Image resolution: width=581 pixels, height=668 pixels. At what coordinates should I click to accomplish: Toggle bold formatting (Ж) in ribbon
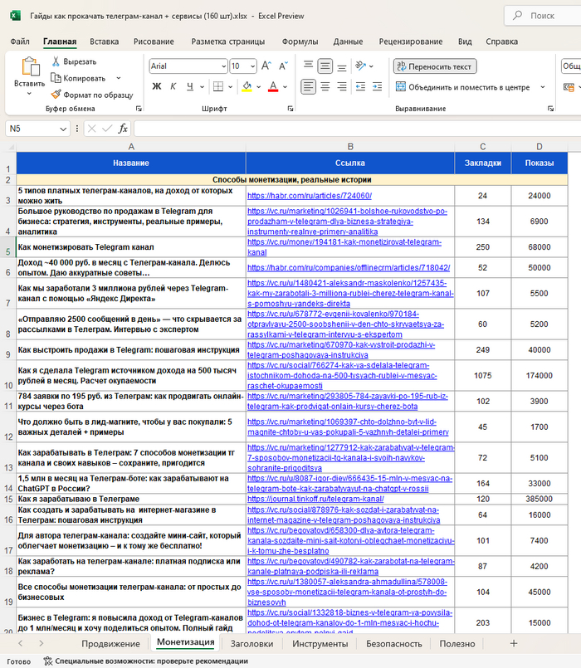click(156, 87)
